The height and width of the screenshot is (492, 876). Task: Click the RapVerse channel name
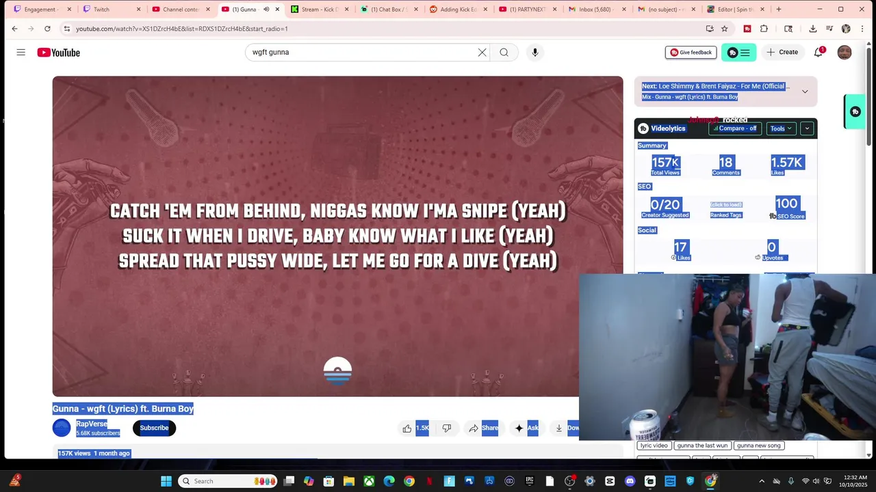tap(92, 424)
